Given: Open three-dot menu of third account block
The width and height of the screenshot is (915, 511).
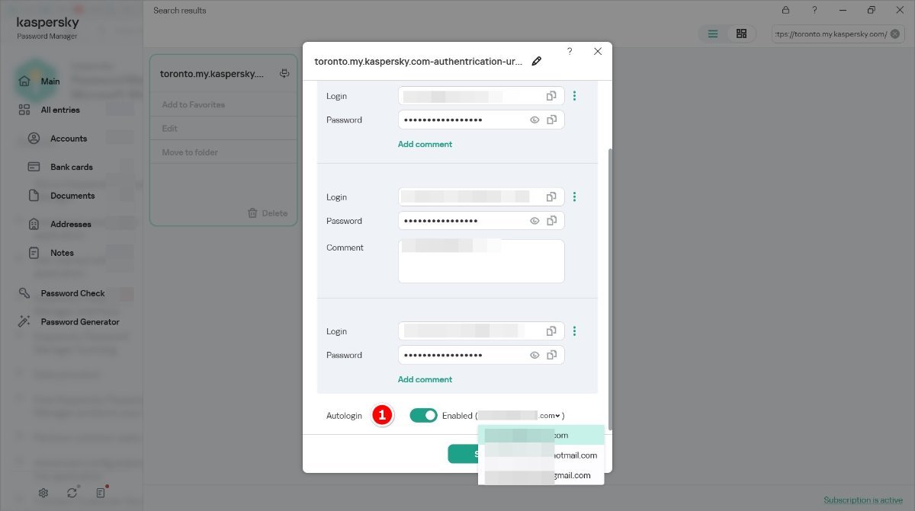Looking at the screenshot, I should (x=574, y=331).
